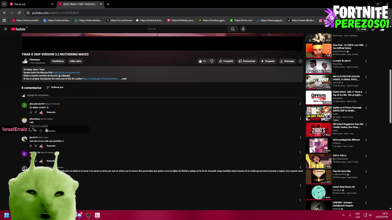The width and height of the screenshot is (392, 220).
Task: Open the bookmarks apps grid icon
Action: (4, 20)
